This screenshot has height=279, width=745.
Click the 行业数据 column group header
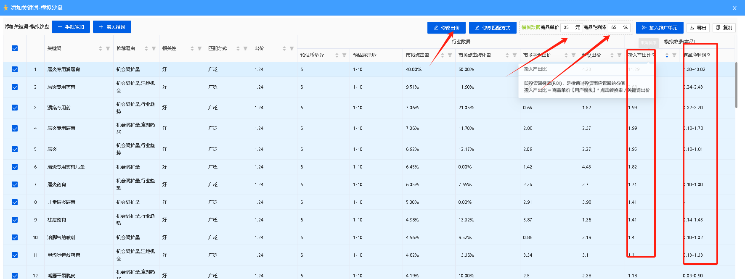(461, 42)
